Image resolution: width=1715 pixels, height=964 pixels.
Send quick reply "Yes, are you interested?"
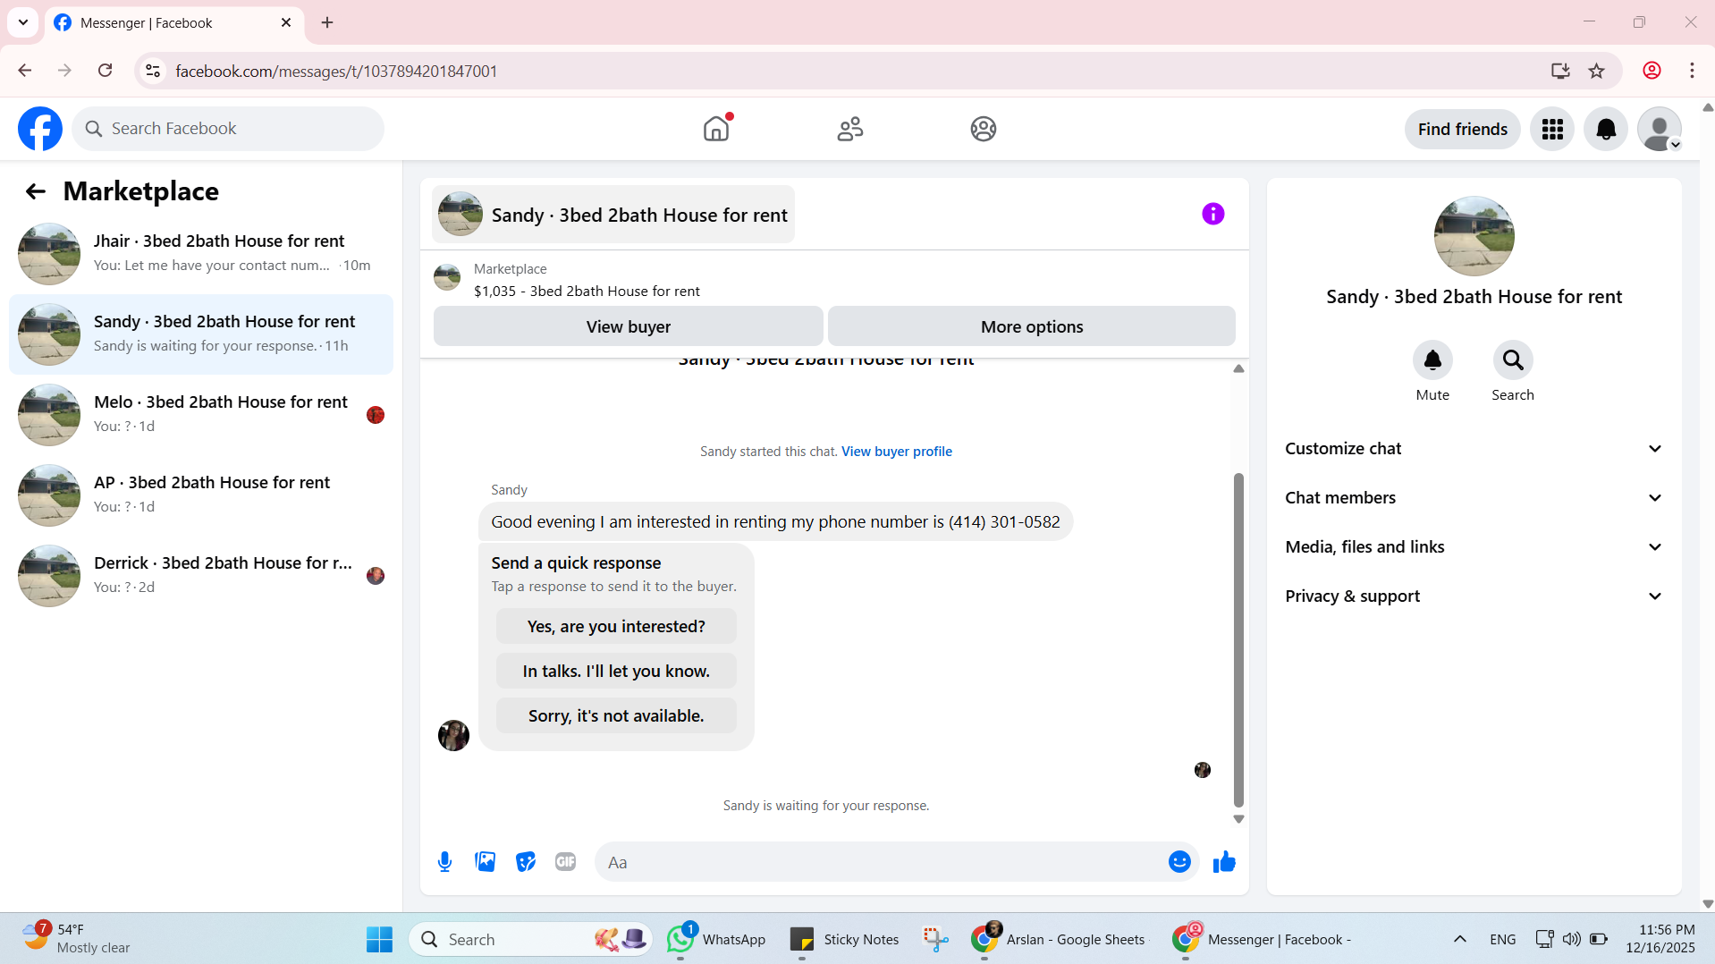coord(616,627)
